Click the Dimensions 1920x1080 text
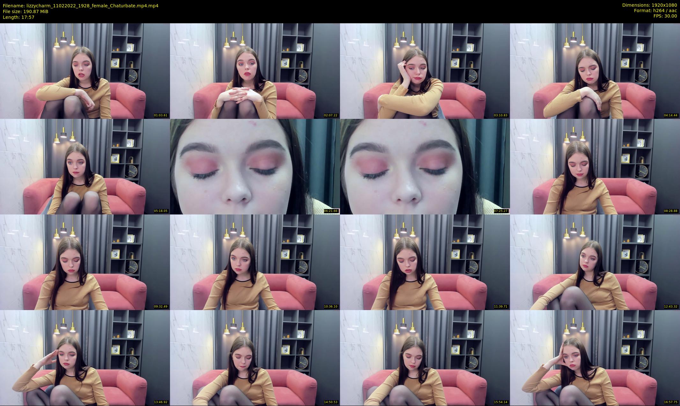 pos(649,5)
